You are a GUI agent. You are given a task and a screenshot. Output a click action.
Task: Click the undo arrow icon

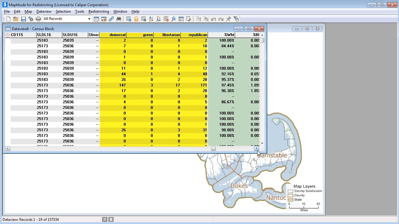pos(213,19)
